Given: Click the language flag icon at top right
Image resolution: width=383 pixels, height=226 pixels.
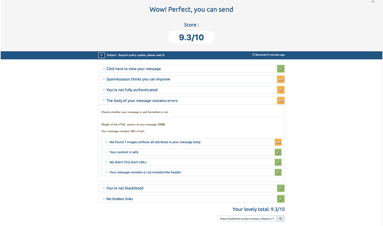Looking at the screenshot, I should click(x=373, y=2).
